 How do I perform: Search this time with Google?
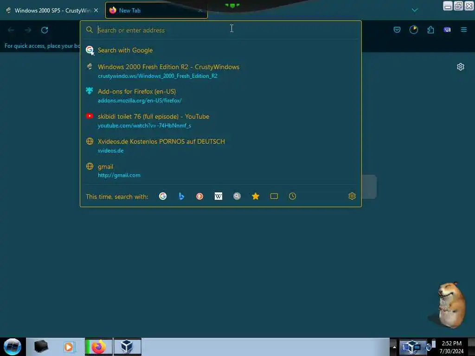coord(163,196)
